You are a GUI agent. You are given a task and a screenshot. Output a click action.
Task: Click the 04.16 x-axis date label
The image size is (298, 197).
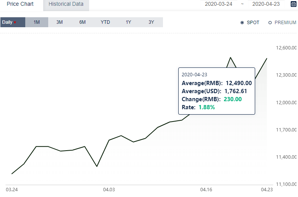(x=206, y=190)
